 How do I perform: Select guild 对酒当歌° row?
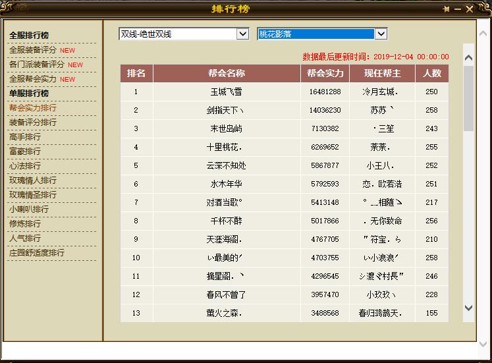(x=285, y=202)
